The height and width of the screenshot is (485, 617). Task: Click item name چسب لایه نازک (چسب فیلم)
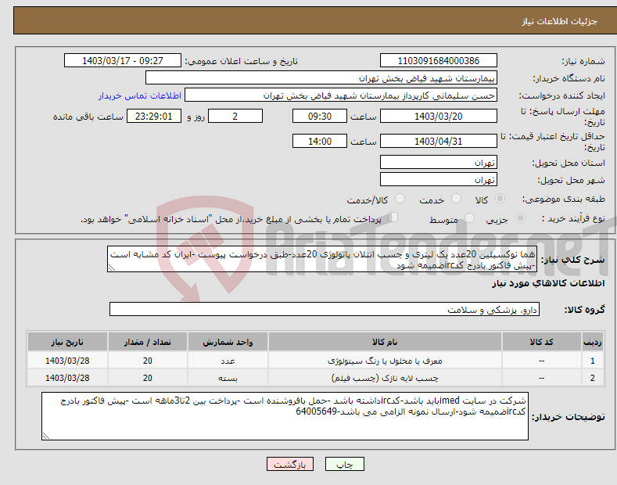[385, 378]
